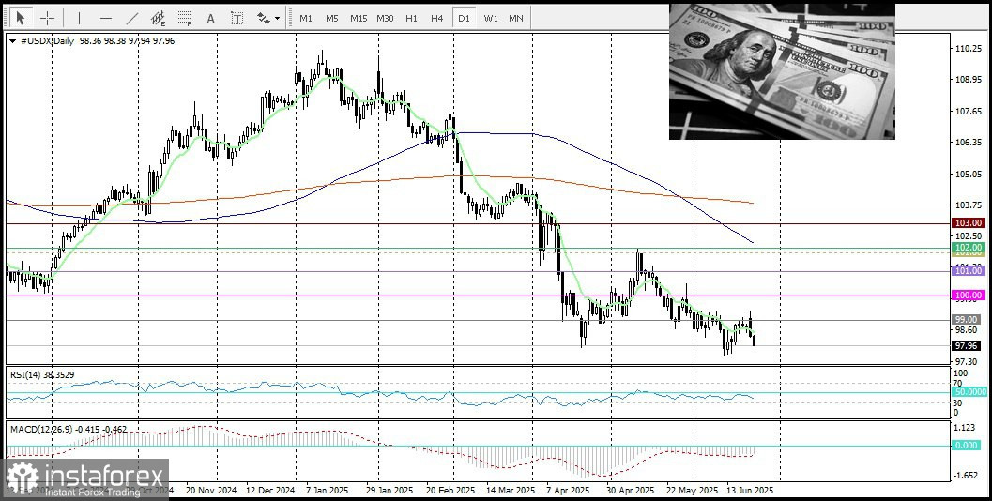Click the MACD 0.000 level label

tap(968, 446)
